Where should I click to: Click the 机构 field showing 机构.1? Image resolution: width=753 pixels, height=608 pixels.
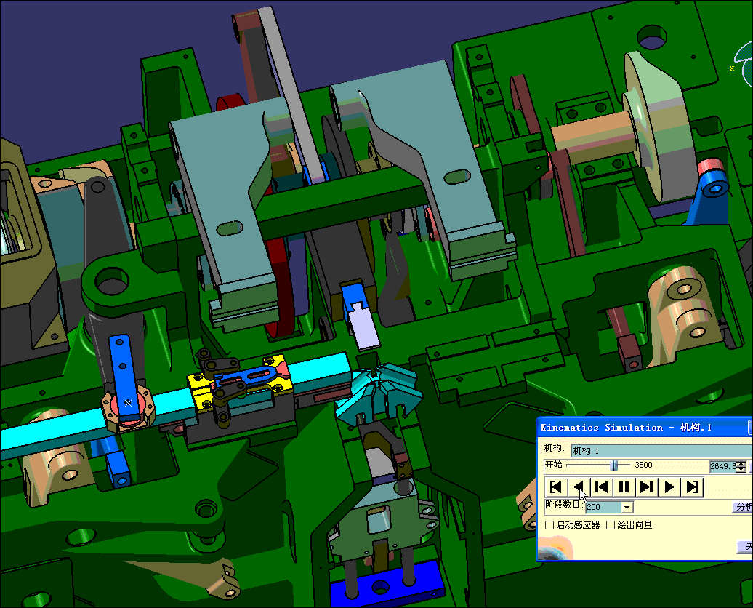tap(661, 450)
